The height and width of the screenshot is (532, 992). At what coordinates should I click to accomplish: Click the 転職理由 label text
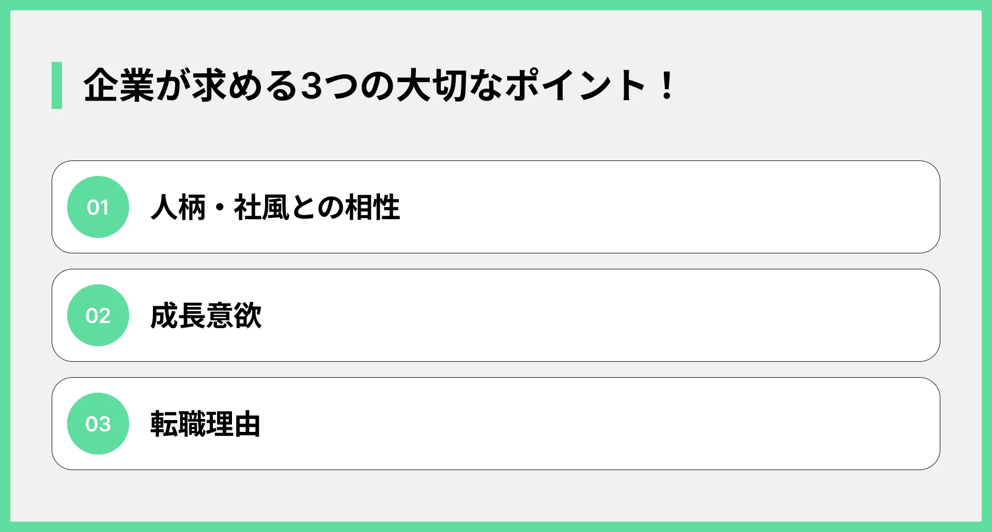(205, 424)
